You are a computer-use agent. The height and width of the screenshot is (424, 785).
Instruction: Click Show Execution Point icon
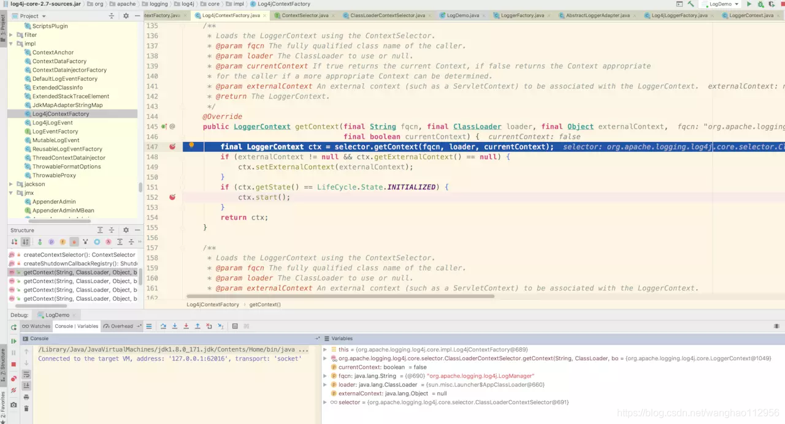coord(149,327)
